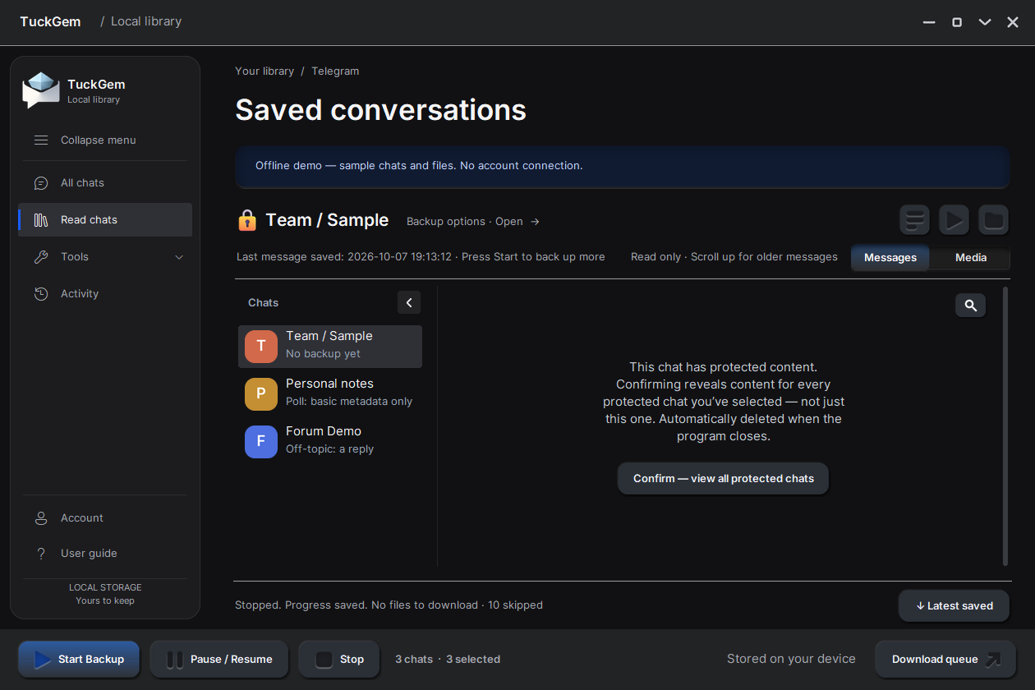Open Backup options link
Viewport: 1035px width, 690px height.
(473, 222)
